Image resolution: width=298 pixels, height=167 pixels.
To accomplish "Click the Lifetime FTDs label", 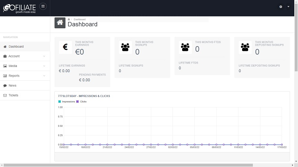I will [x=188, y=62].
